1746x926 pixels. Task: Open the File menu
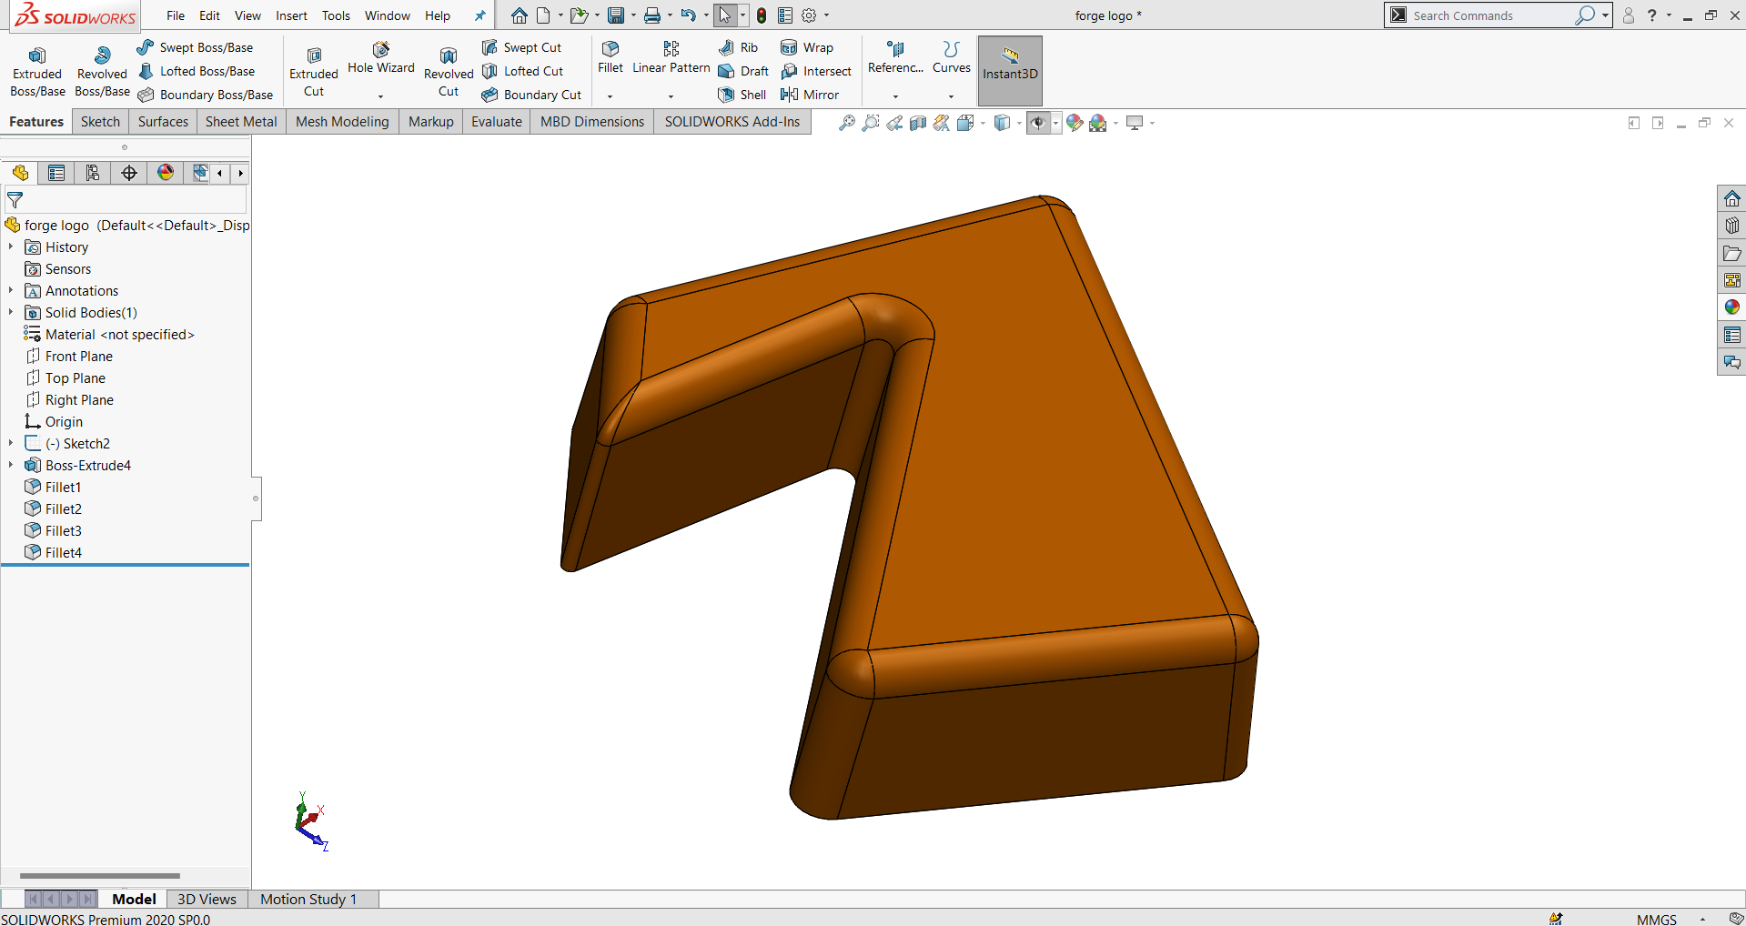(176, 15)
